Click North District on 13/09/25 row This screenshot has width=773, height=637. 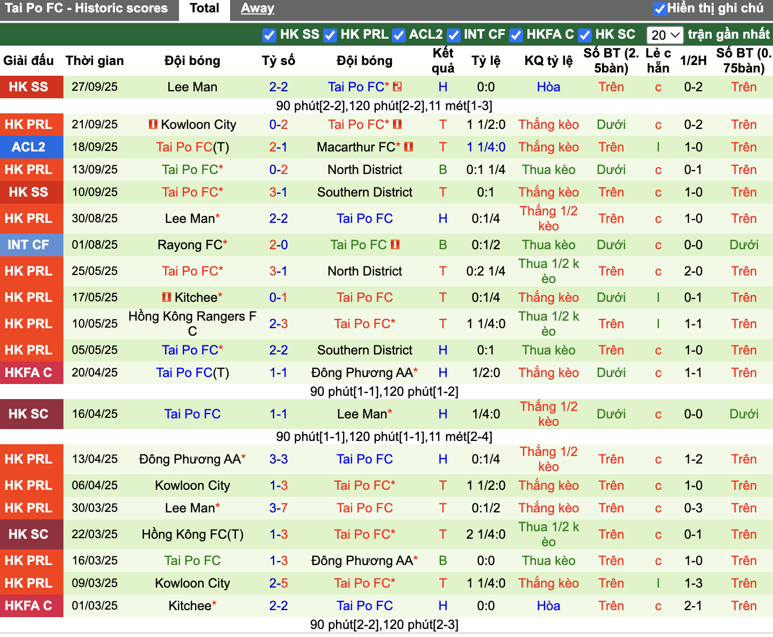pos(365,170)
